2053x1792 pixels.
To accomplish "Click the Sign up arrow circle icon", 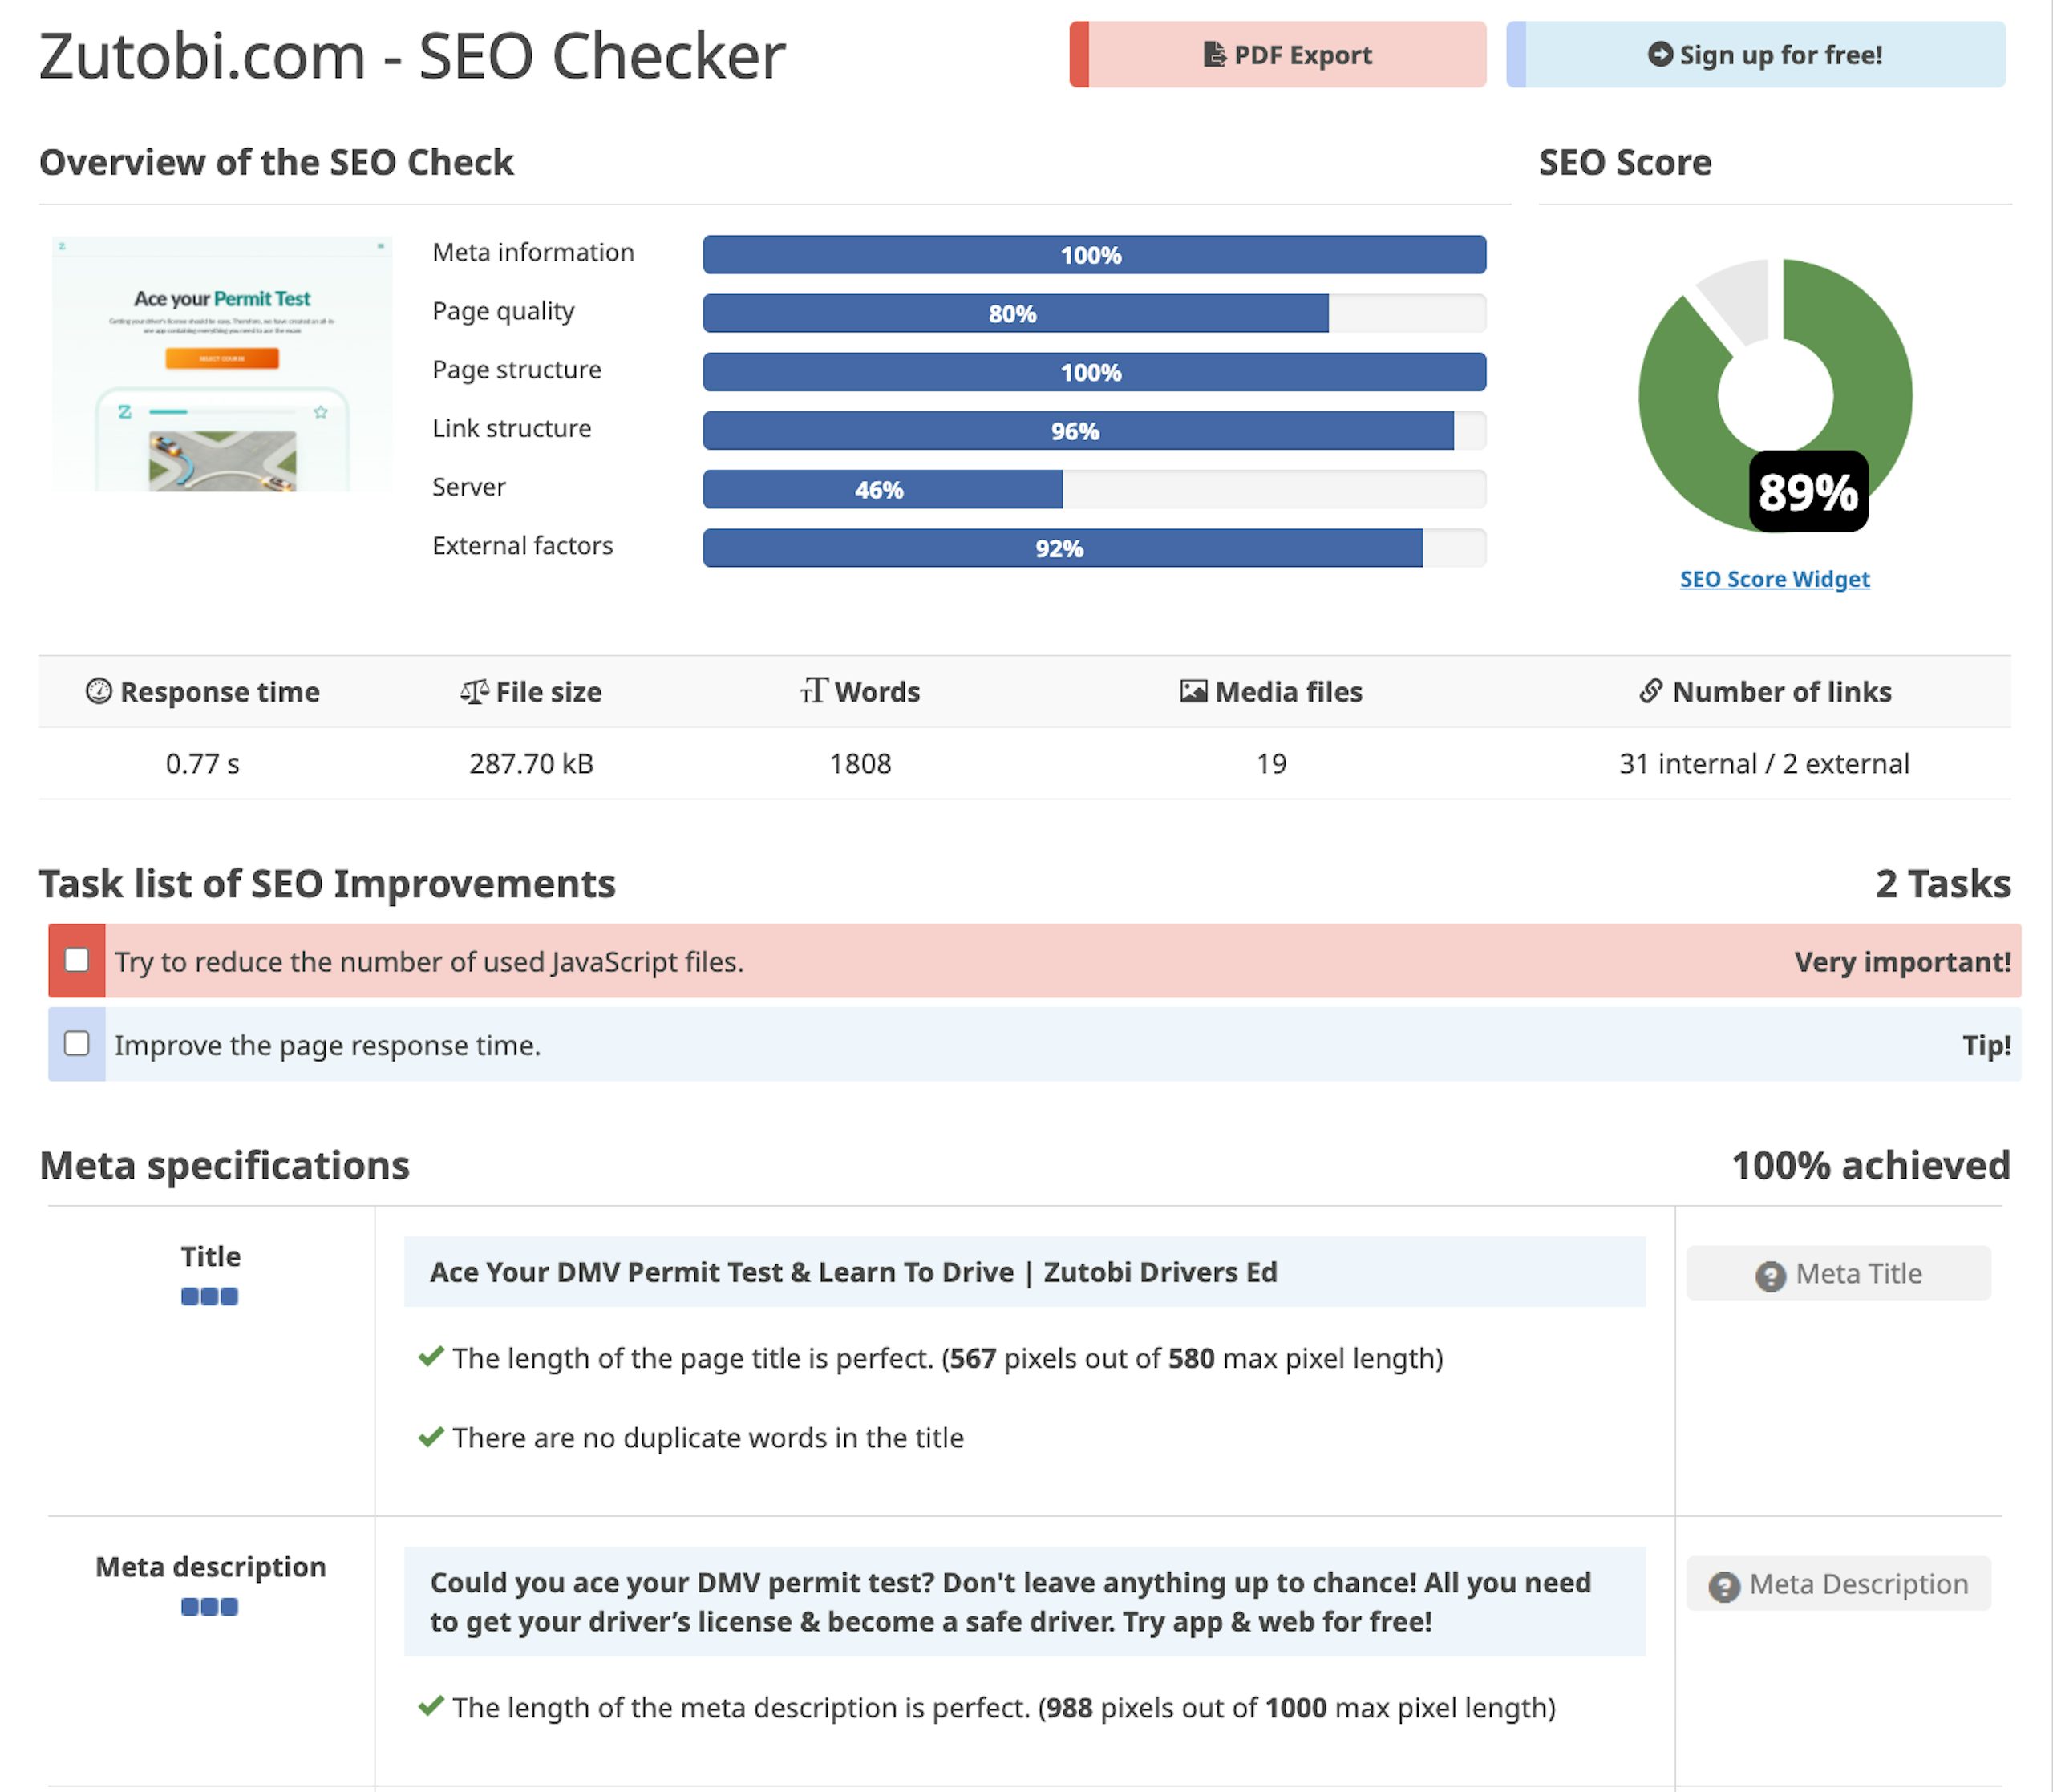I will tap(1659, 54).
